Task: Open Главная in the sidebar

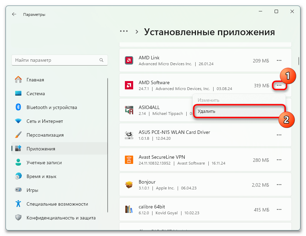Action: pyautogui.click(x=59, y=80)
